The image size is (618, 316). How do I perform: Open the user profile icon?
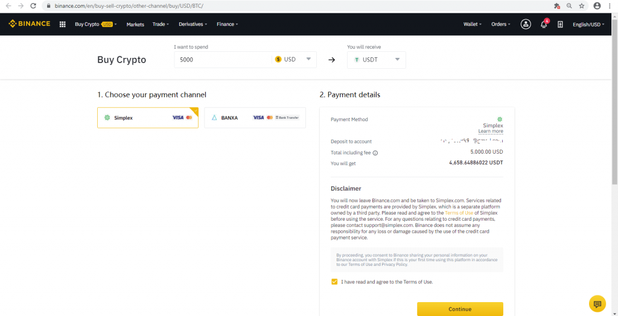tap(526, 24)
